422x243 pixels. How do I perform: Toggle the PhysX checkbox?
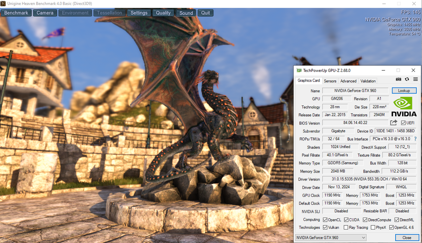click(373, 227)
